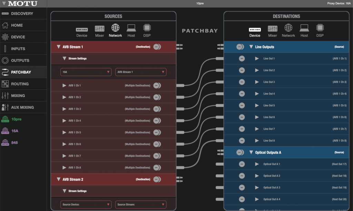Expand the Line Out 5 row

257,105
